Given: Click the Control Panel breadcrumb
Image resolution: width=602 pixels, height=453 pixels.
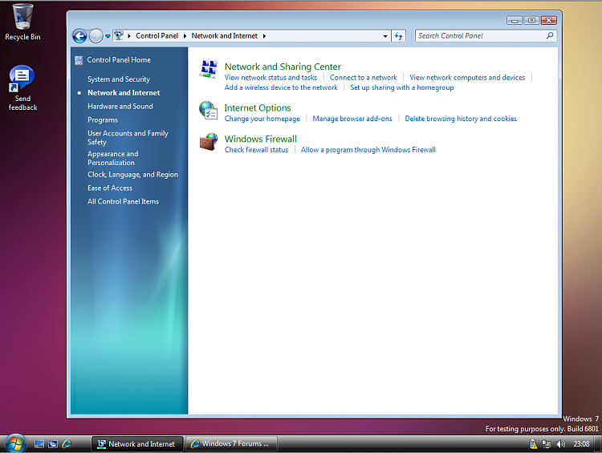Looking at the screenshot, I should [157, 36].
